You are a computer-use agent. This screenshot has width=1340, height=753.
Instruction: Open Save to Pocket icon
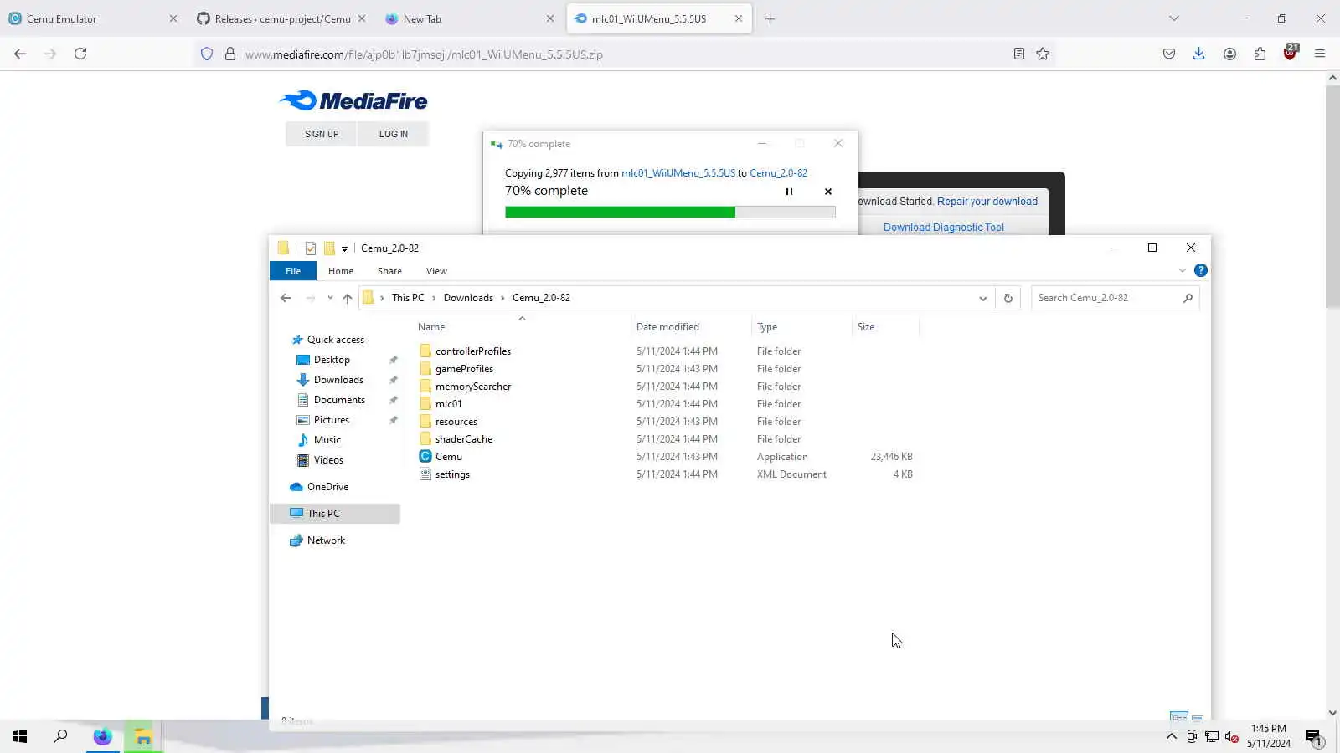(x=1169, y=54)
